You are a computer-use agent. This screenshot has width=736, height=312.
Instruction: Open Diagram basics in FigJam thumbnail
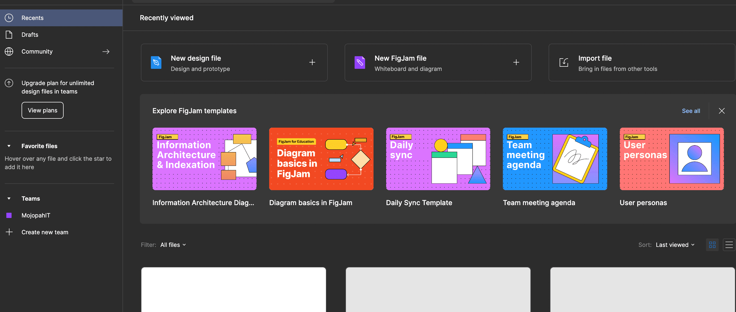click(321, 159)
